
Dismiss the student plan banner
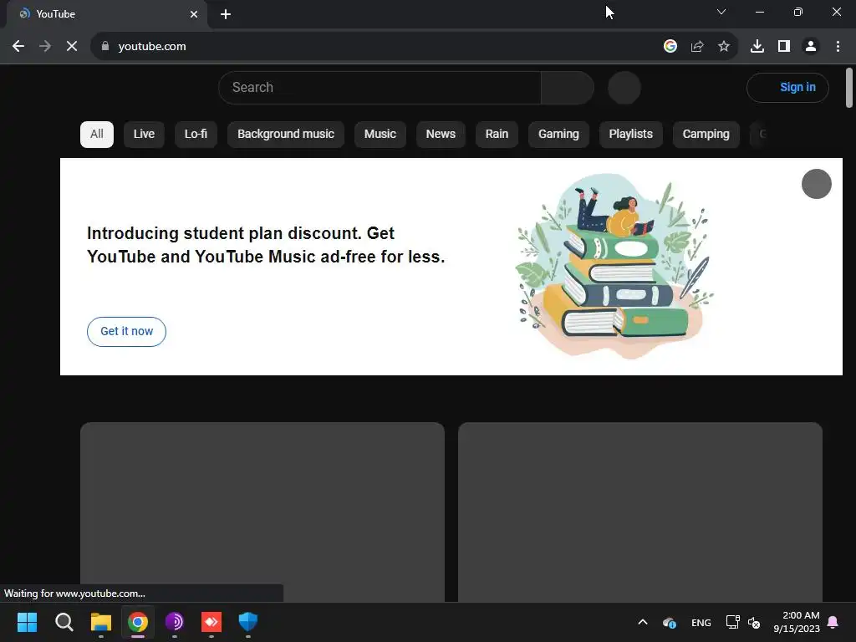point(816,184)
